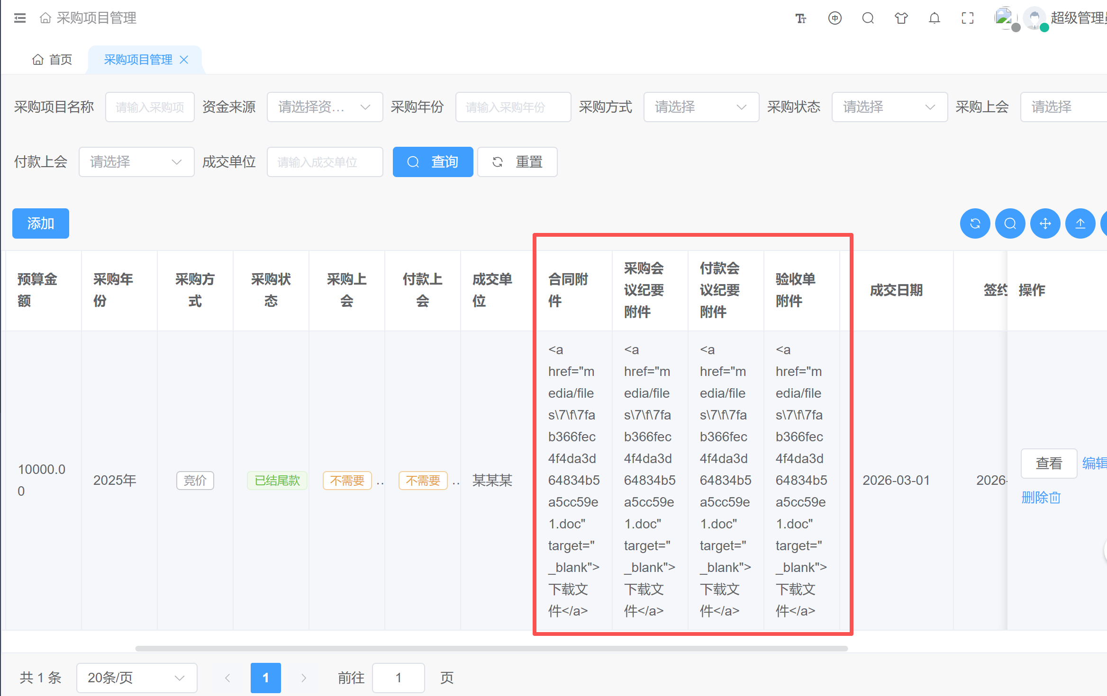Click the 重置 reset button
The height and width of the screenshot is (696, 1107).
(x=517, y=162)
